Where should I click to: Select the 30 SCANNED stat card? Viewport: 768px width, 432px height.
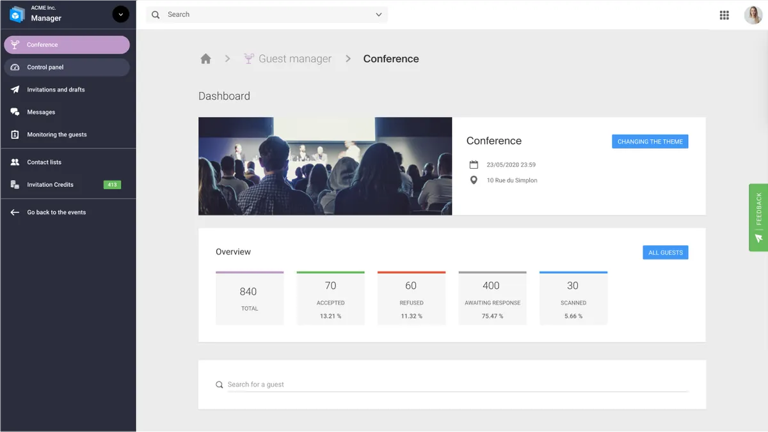pos(573,298)
